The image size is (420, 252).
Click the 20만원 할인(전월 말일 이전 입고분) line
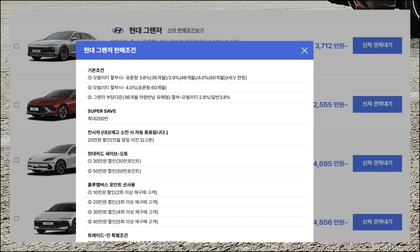(121, 140)
